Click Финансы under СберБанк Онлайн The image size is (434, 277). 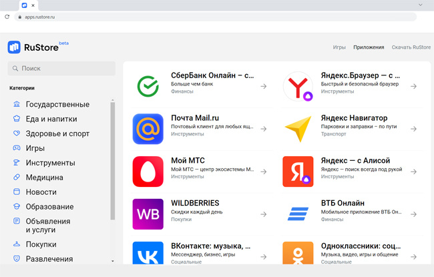[x=182, y=91]
